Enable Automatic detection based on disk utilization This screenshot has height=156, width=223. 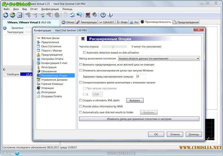85,53
